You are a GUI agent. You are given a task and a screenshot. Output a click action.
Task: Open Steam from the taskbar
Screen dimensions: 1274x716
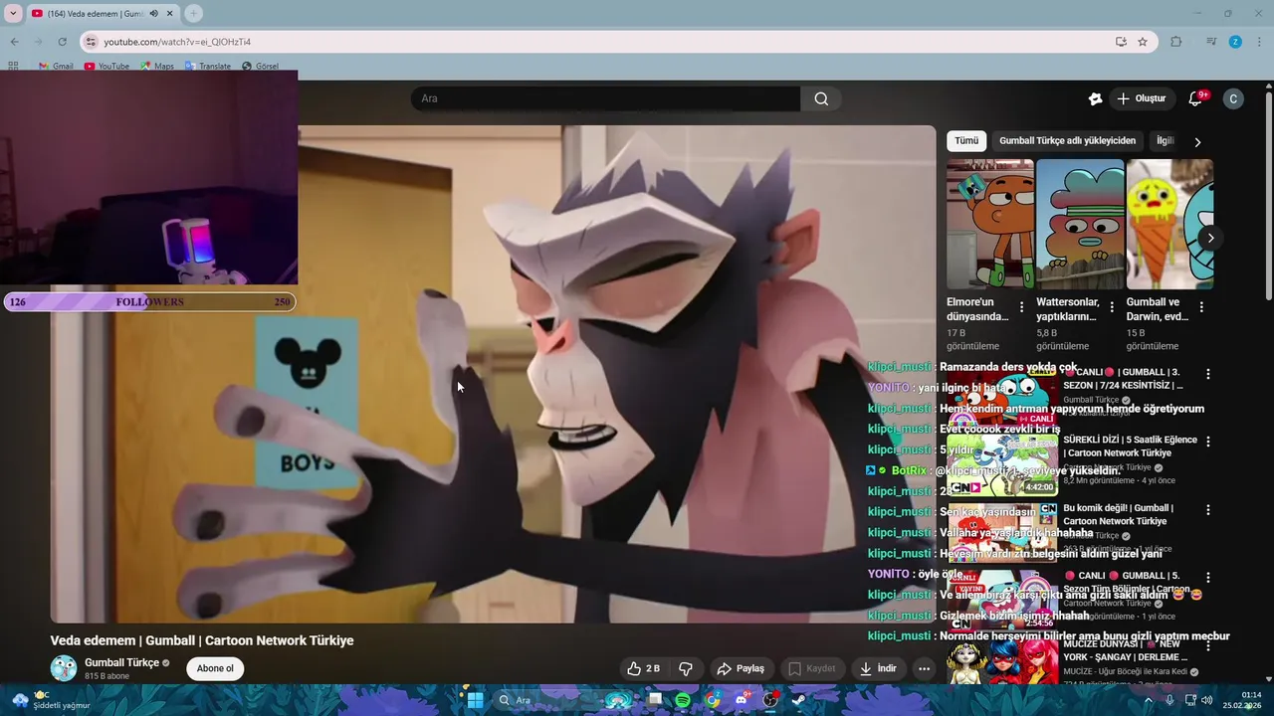(x=798, y=700)
